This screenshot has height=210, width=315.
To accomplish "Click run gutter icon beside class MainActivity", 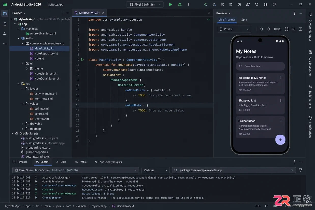I will [82, 60].
